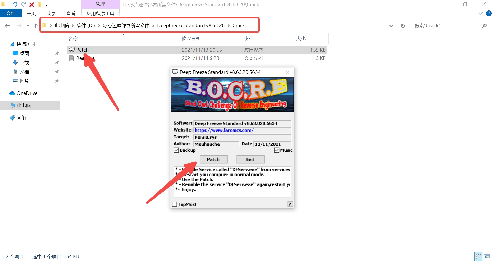Toggle the Backup checkbox

176,150
